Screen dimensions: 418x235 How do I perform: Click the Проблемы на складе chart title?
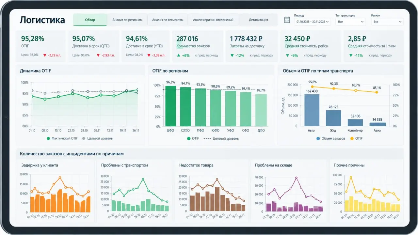pyautogui.click(x=274, y=165)
